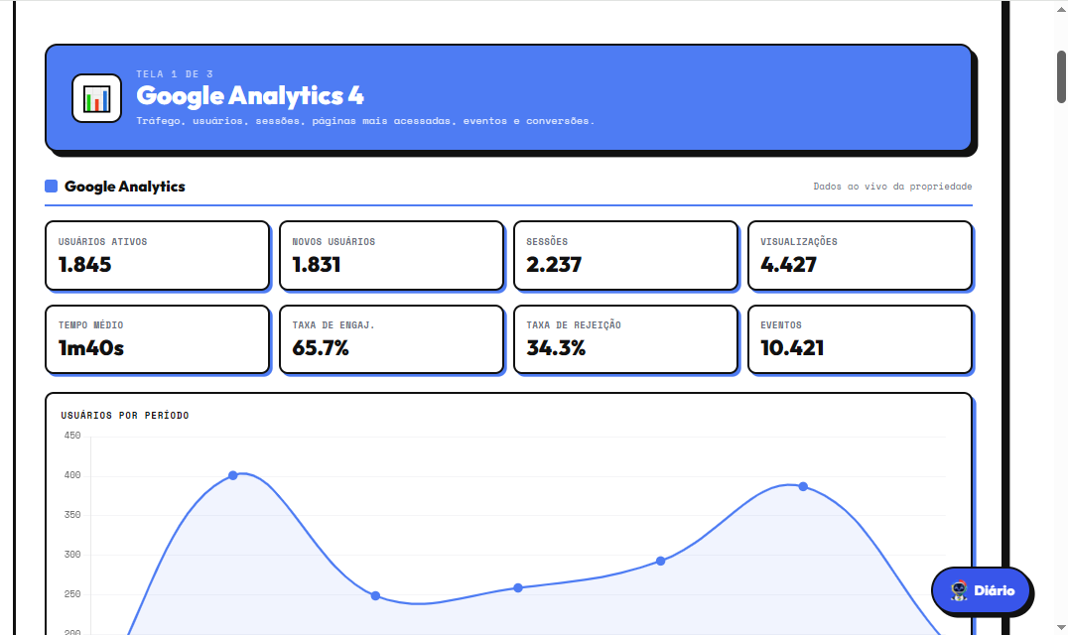
Task: Click the 'Google Analytics' section heading
Action: [125, 187]
